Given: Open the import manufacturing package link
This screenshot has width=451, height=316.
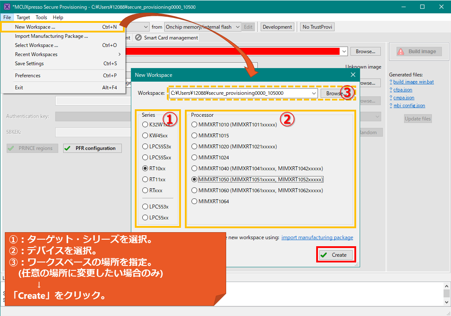Looking at the screenshot, I should [317, 237].
